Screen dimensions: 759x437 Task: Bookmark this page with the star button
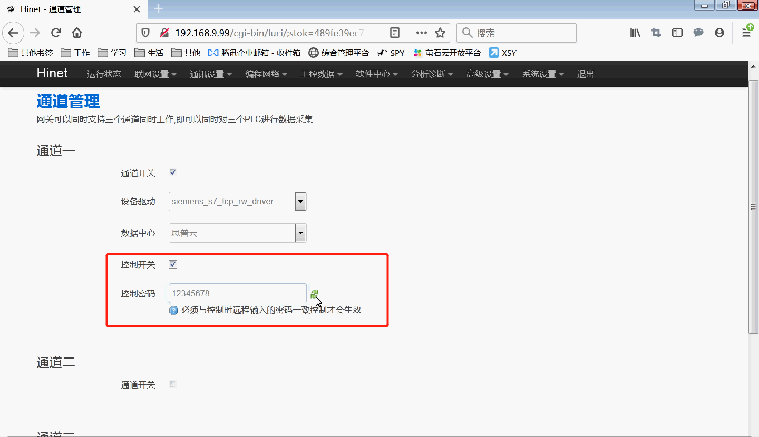[441, 33]
